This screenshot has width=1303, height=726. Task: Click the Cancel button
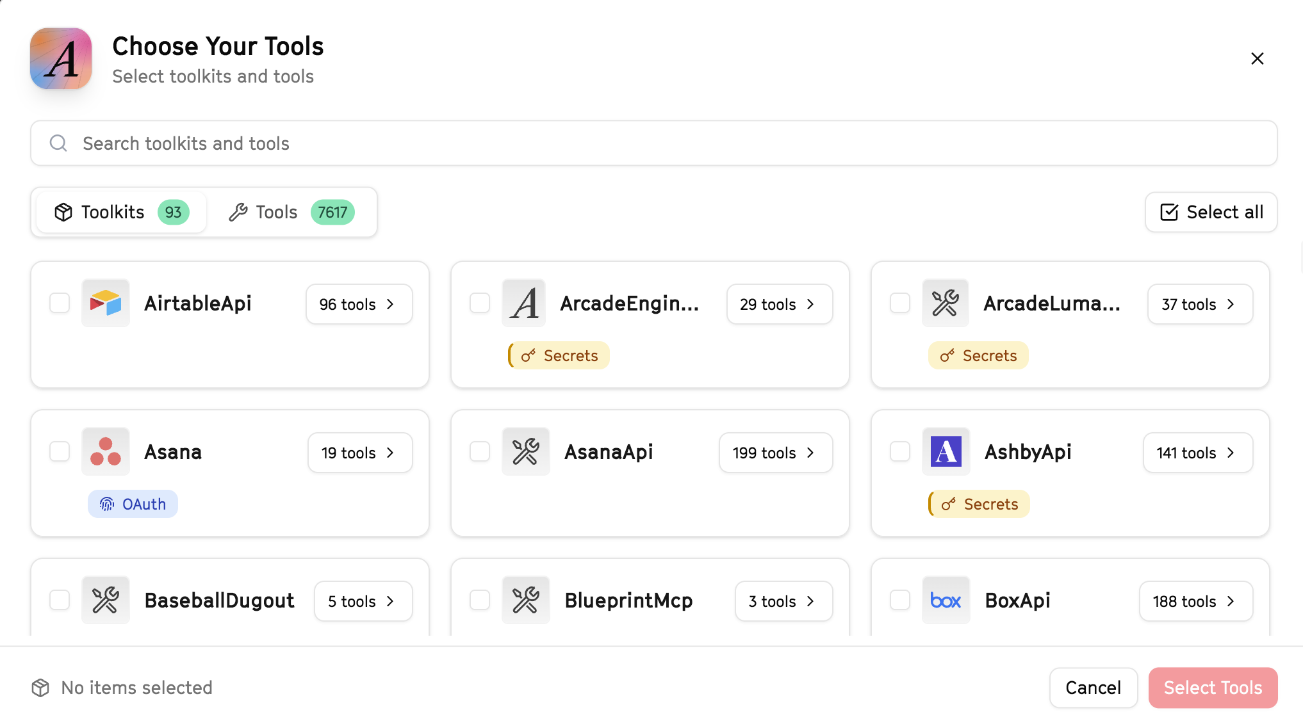coord(1093,688)
